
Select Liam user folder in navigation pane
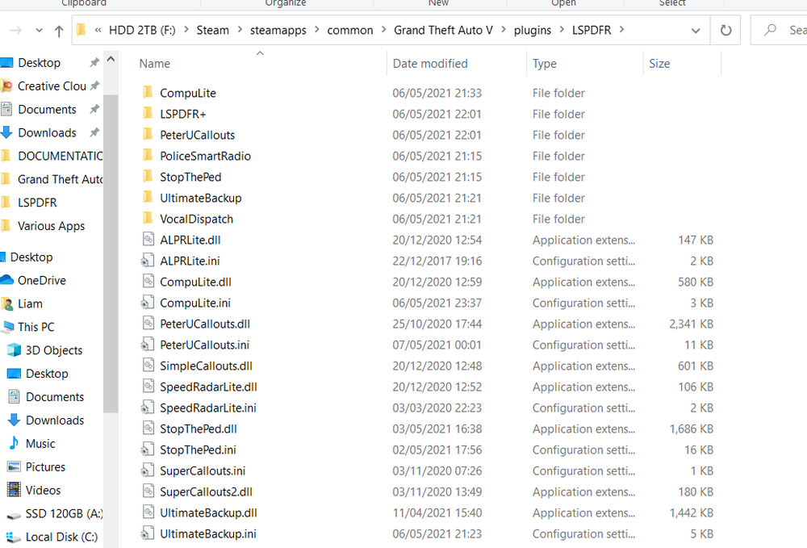[30, 304]
